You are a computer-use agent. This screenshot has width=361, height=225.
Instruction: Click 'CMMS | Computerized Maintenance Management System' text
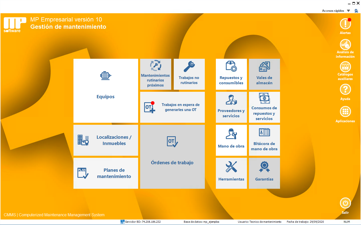[54, 215]
